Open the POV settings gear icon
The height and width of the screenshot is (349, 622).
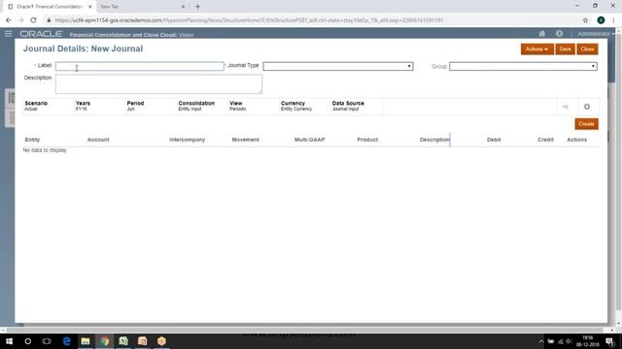pyautogui.click(x=587, y=107)
